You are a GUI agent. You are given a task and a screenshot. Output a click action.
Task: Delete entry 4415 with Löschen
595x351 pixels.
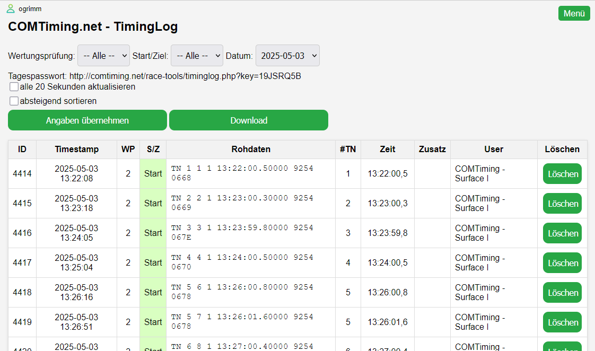(562, 204)
